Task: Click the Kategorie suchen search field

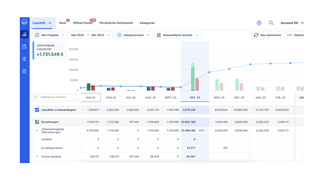Action: (54, 97)
